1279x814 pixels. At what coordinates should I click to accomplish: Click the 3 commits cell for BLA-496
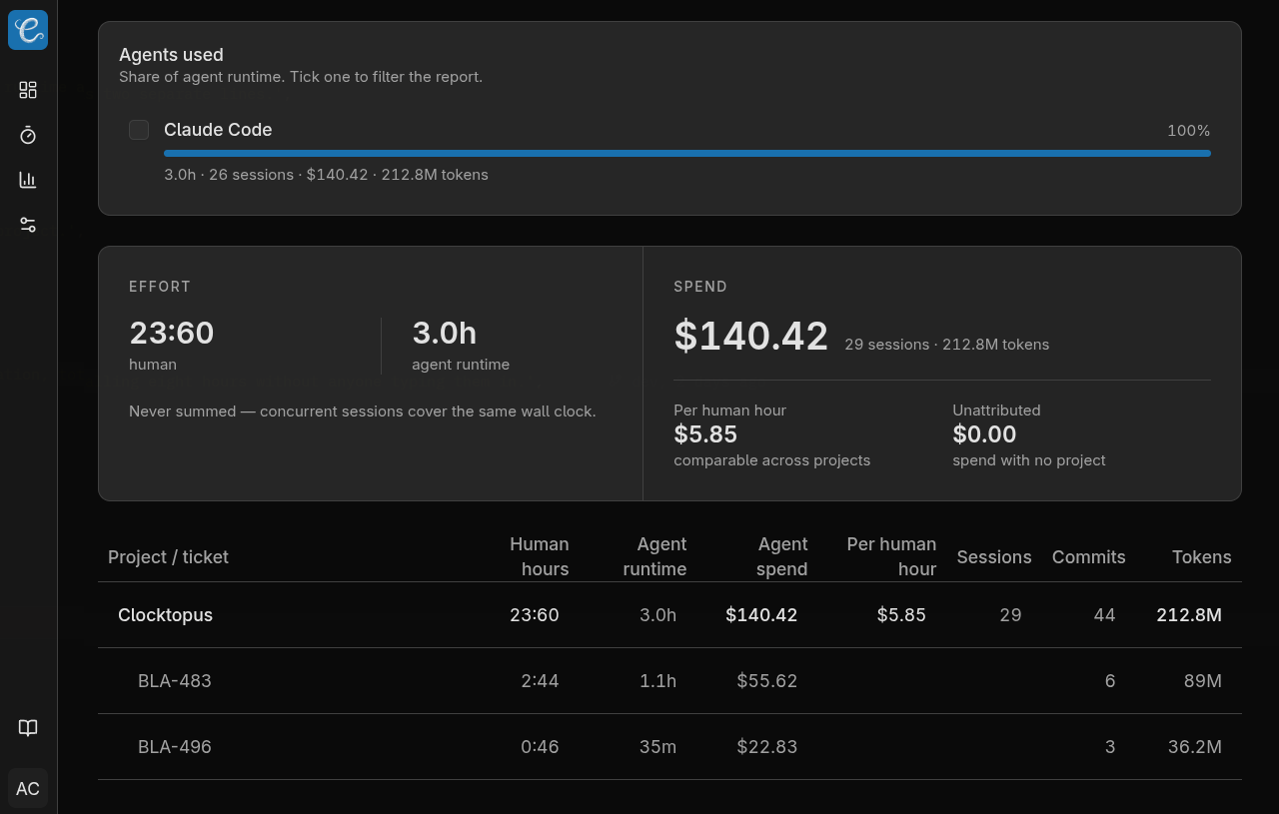point(1110,747)
